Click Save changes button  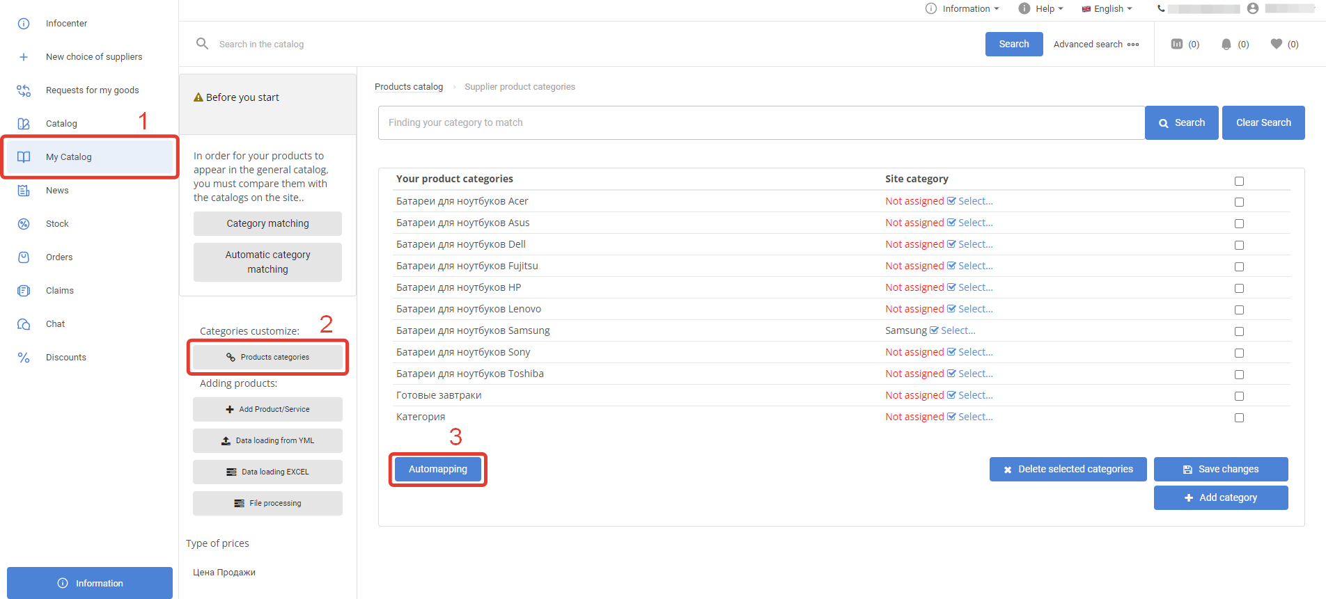[1220, 469]
